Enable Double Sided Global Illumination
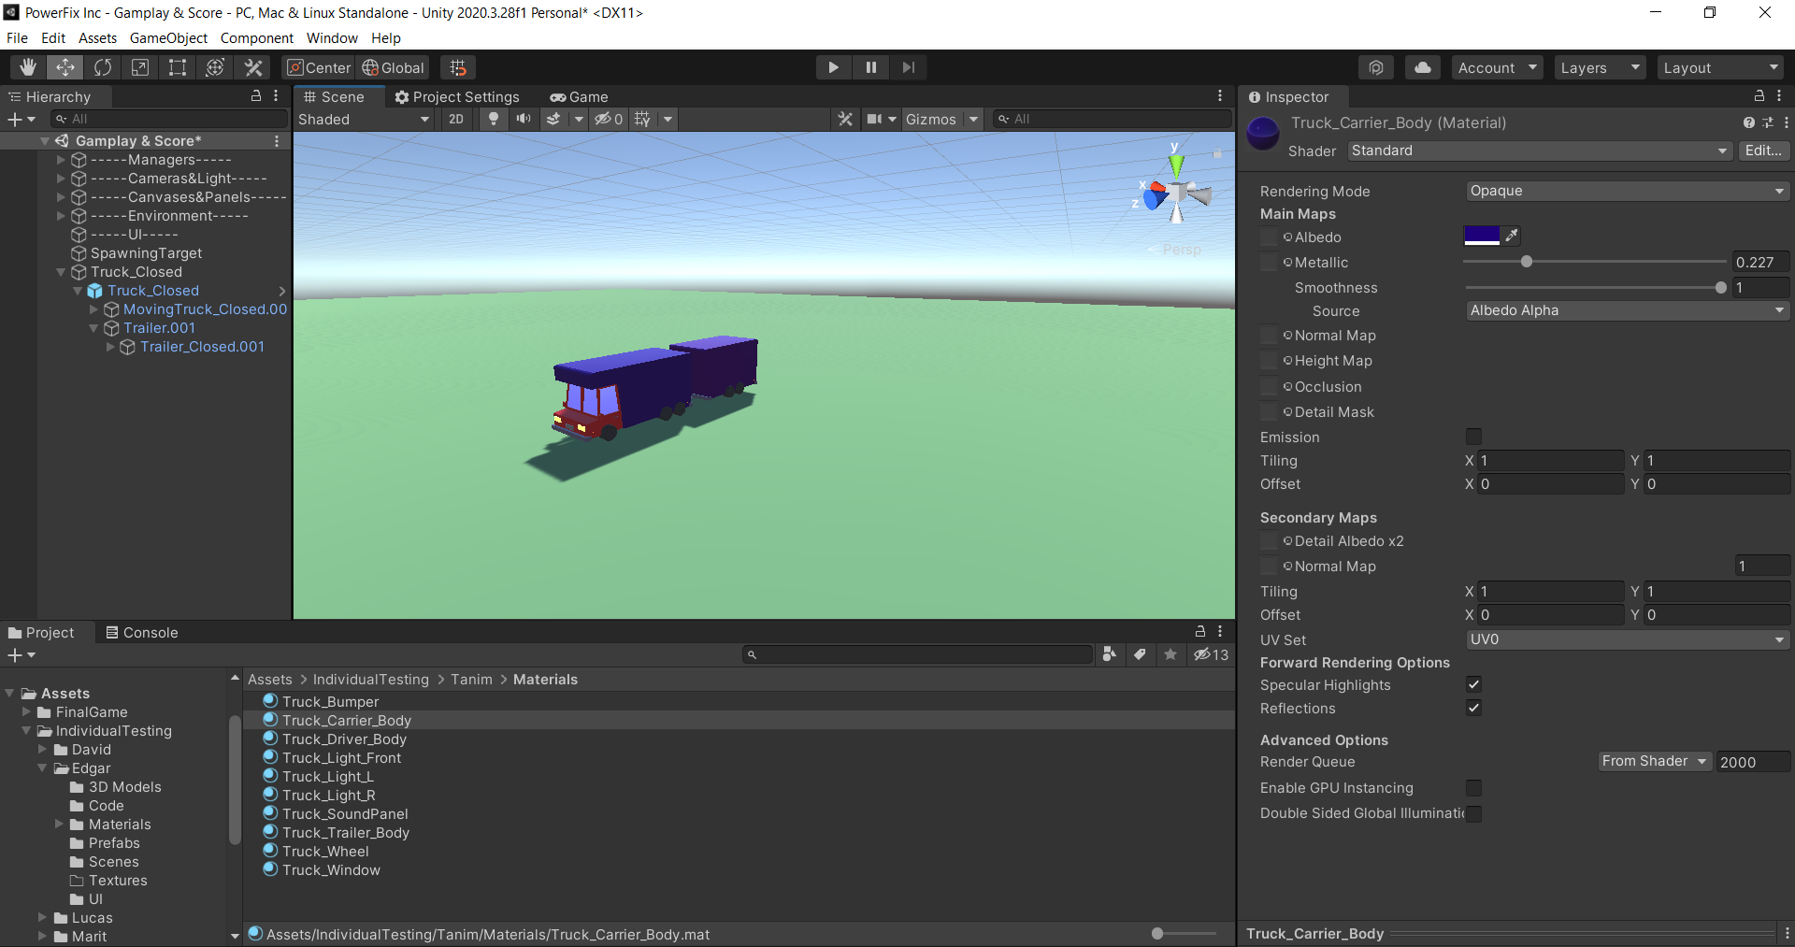The width and height of the screenshot is (1795, 947). tap(1473, 813)
